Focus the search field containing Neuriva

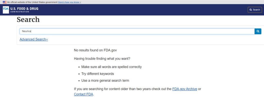coord(137,31)
